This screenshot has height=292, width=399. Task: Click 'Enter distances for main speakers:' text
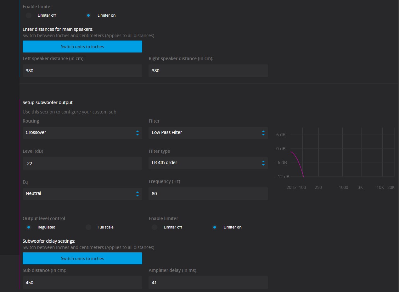coord(58,29)
